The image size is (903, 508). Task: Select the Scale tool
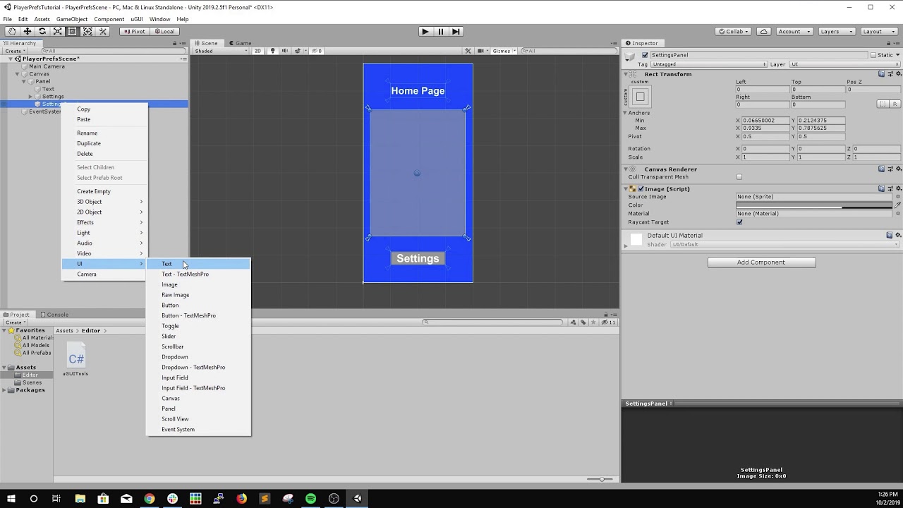(x=58, y=31)
